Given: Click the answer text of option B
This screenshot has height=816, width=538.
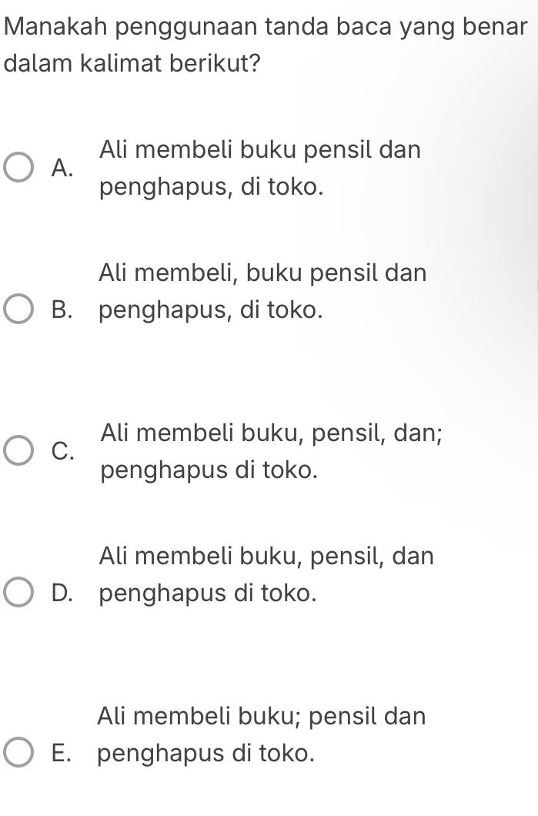Looking at the screenshot, I should (262, 273).
